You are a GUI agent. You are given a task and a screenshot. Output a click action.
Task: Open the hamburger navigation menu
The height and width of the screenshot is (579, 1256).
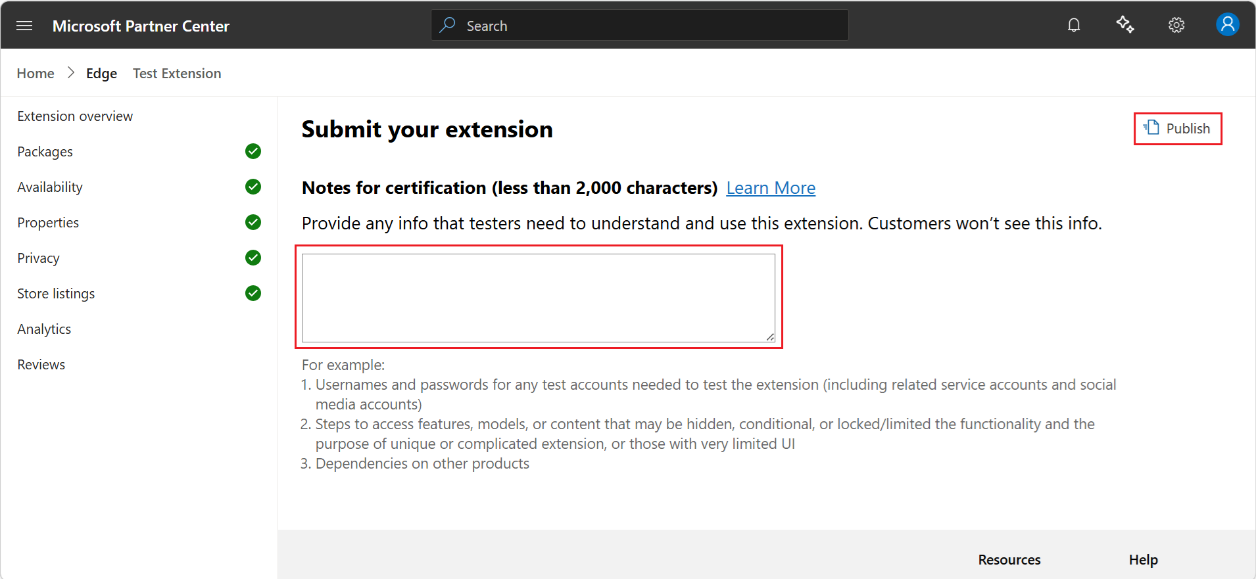pos(24,26)
